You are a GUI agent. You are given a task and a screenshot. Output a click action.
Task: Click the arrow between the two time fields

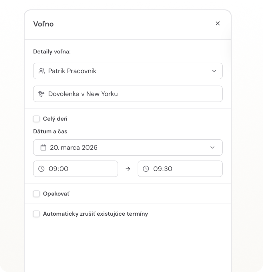click(128, 169)
